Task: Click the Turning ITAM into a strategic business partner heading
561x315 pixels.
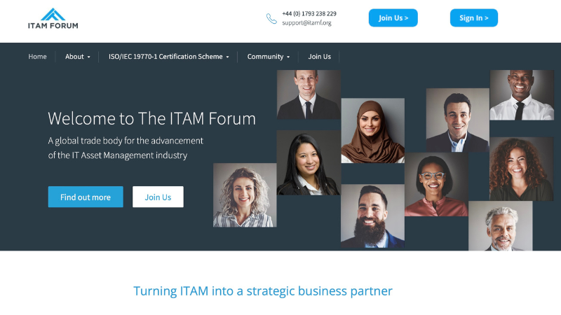Action: coord(263,291)
